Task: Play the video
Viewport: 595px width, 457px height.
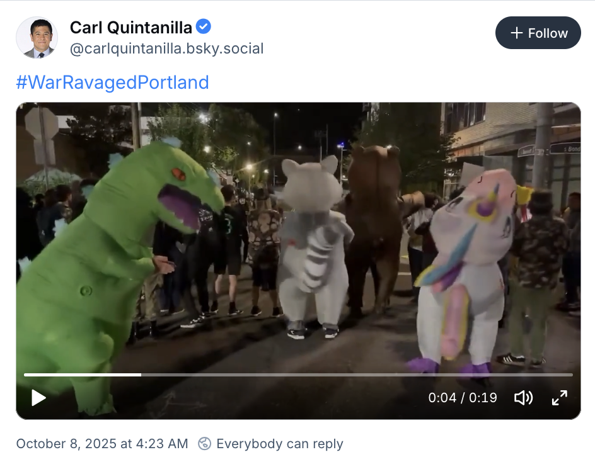Action: (38, 398)
